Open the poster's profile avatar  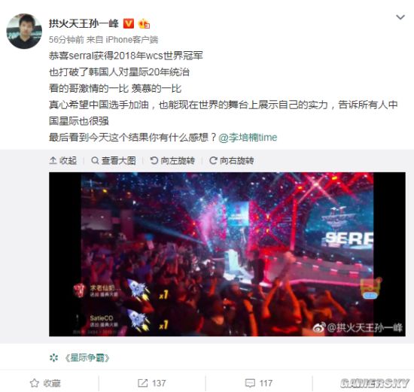[24, 31]
